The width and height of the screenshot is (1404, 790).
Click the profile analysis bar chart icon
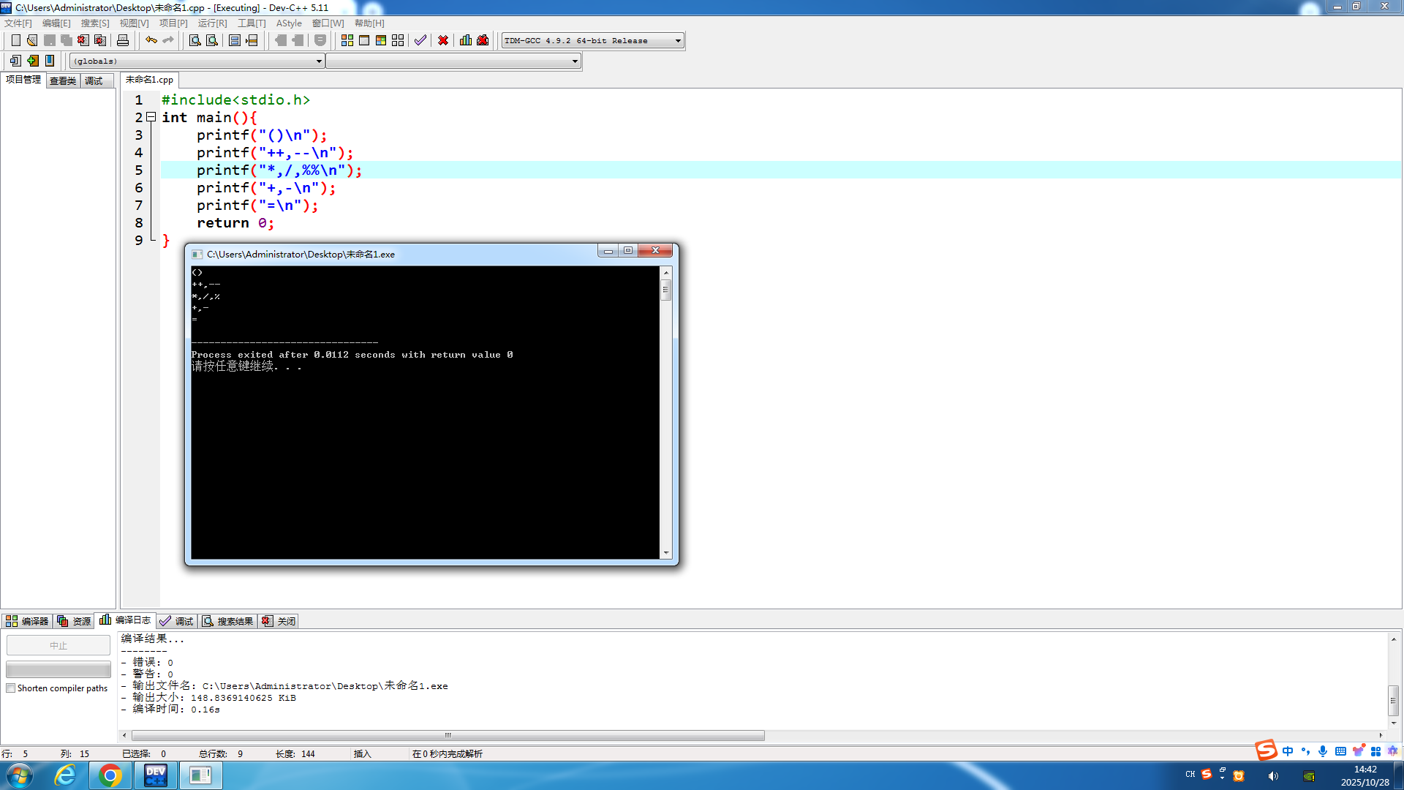point(466,40)
